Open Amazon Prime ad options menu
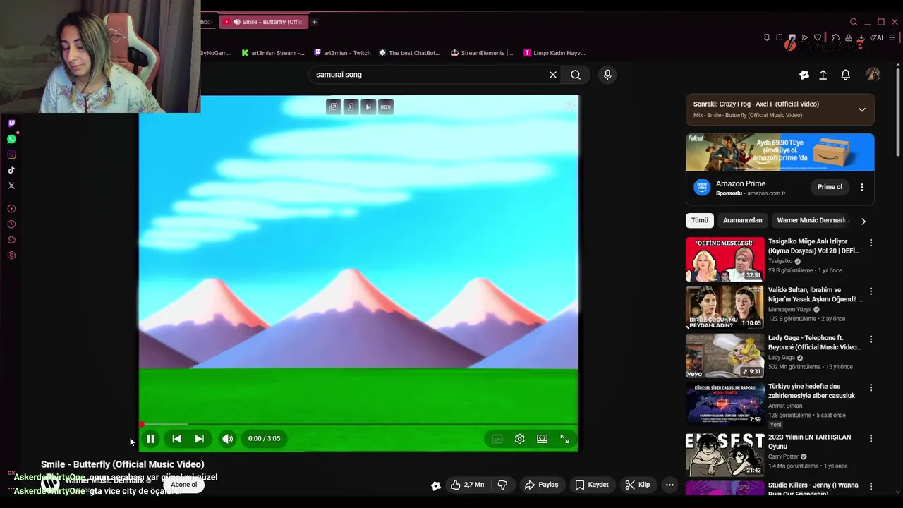Screen dimensions: 903x508 coord(862,187)
